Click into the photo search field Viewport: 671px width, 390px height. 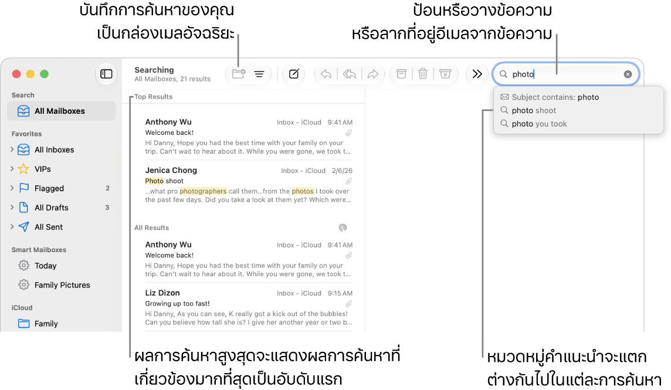coord(566,74)
